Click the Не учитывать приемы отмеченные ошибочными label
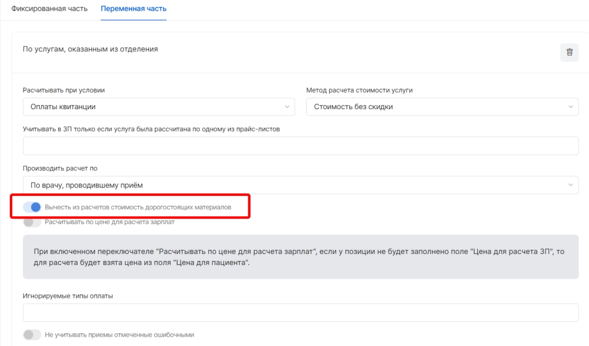The width and height of the screenshot is (589, 346). point(120,335)
